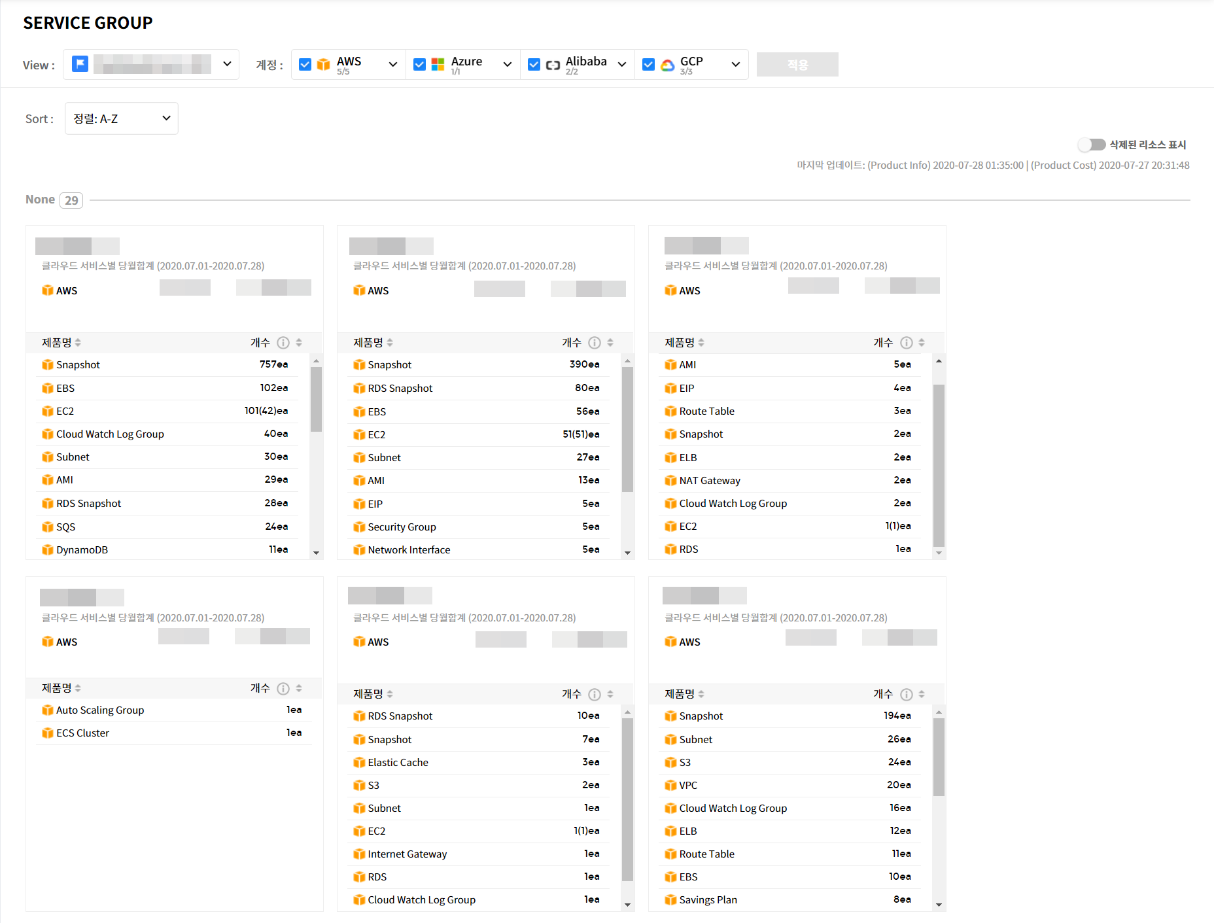1214x923 pixels.
Task: Expand the GCP account dropdown arrow
Action: (x=735, y=65)
